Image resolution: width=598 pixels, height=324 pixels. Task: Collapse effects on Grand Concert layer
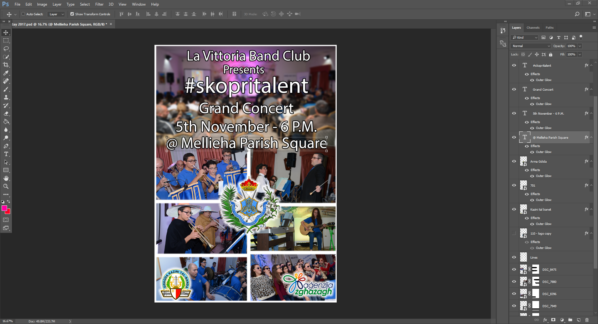tap(591, 89)
